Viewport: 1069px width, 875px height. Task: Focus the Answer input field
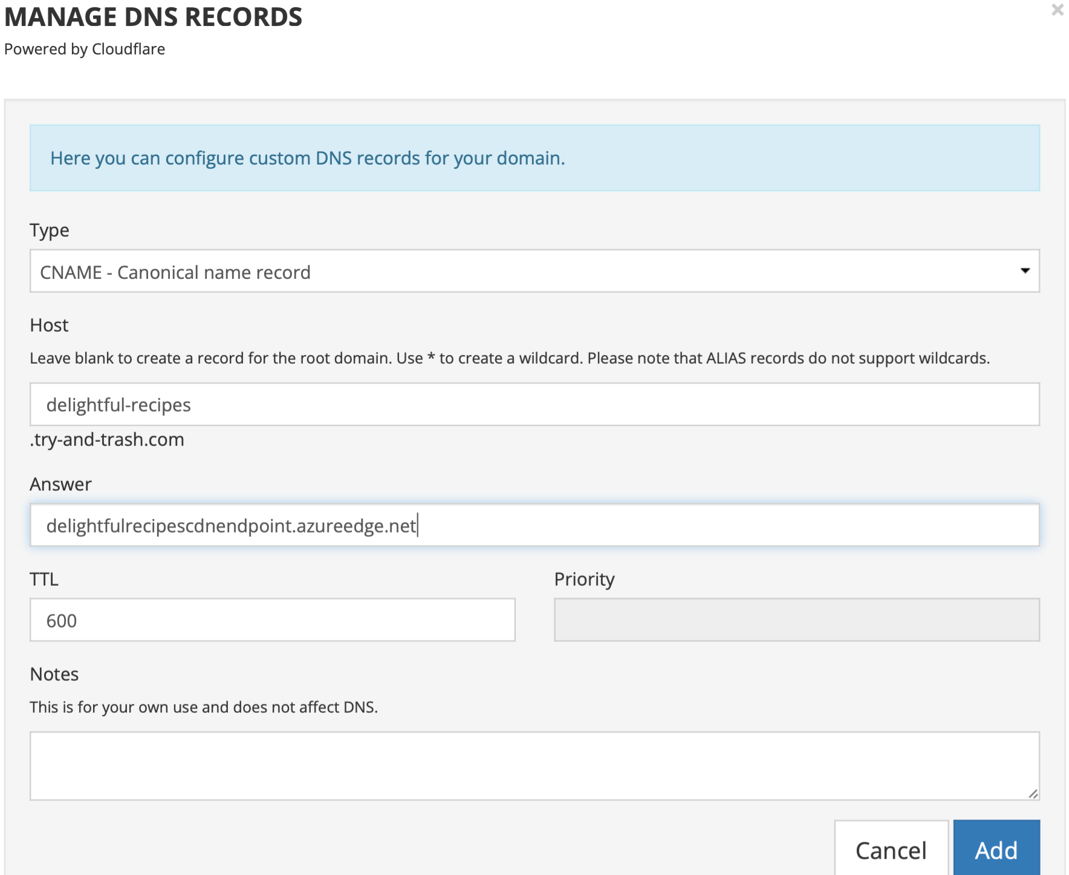[534, 525]
